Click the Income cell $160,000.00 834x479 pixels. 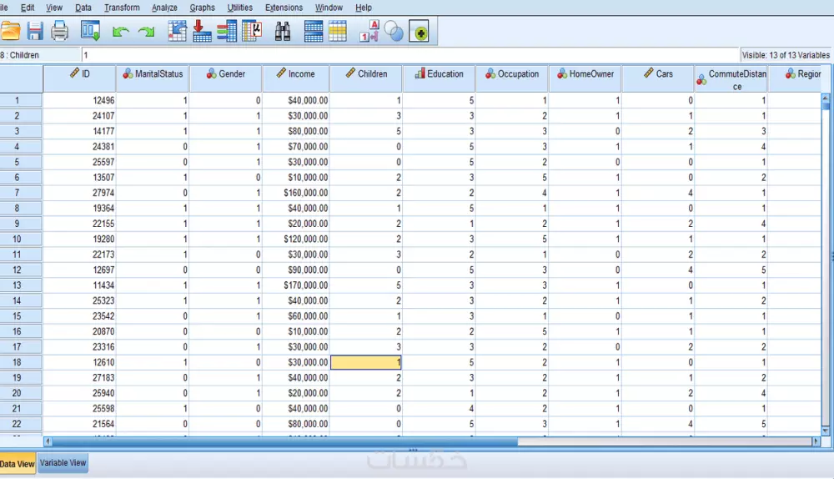296,193
